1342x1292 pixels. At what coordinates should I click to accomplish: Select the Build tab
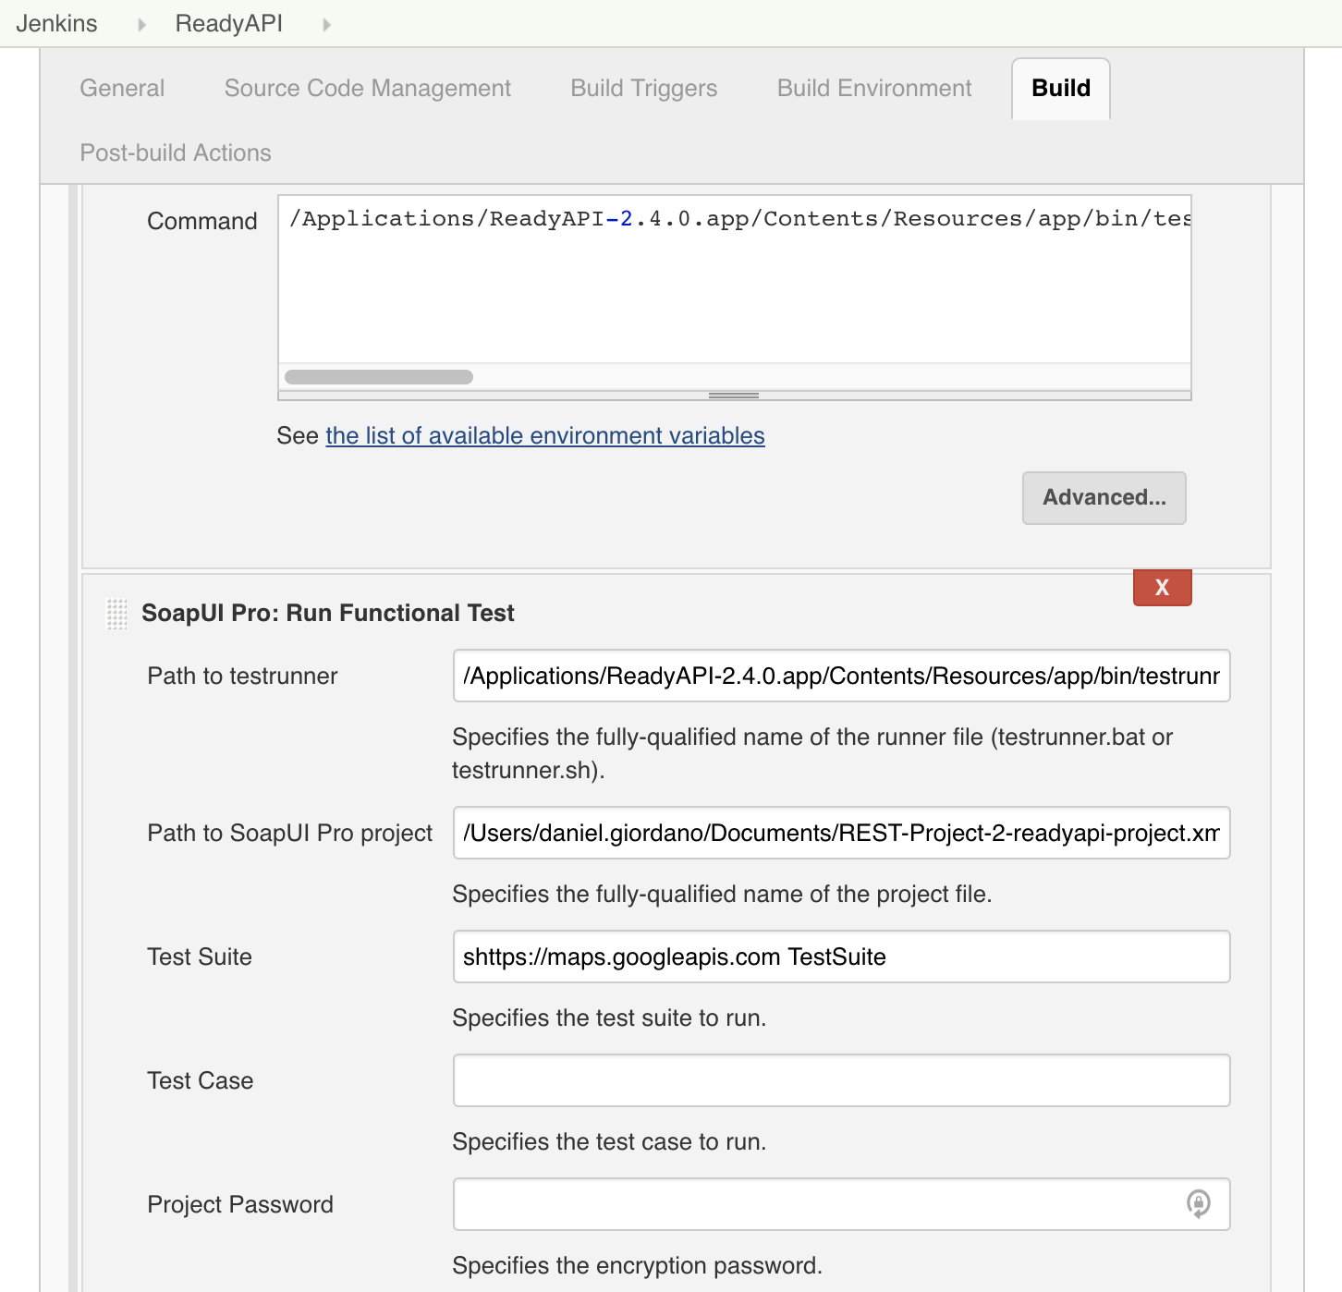(x=1059, y=88)
